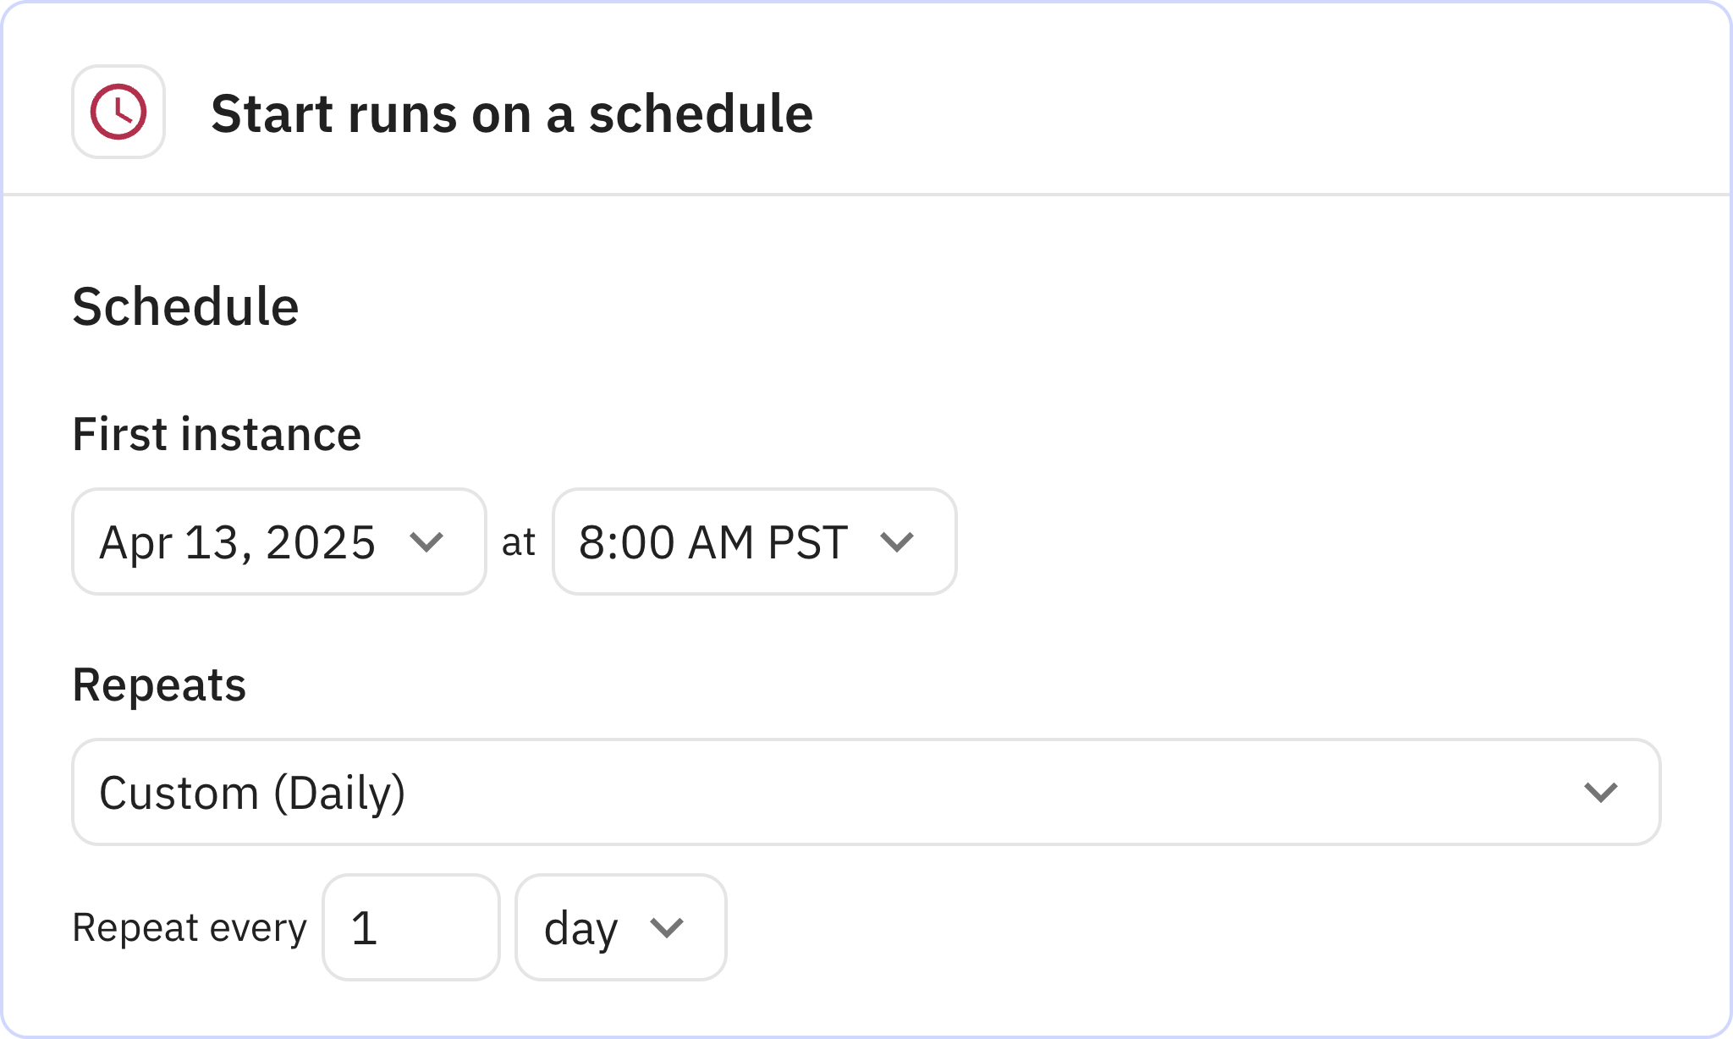Screen dimensions: 1733x1039
Task: Click the "Repeat every" label text
Action: coord(189,927)
